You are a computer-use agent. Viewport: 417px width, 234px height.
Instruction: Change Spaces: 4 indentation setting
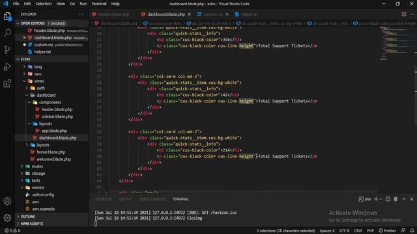(327, 231)
